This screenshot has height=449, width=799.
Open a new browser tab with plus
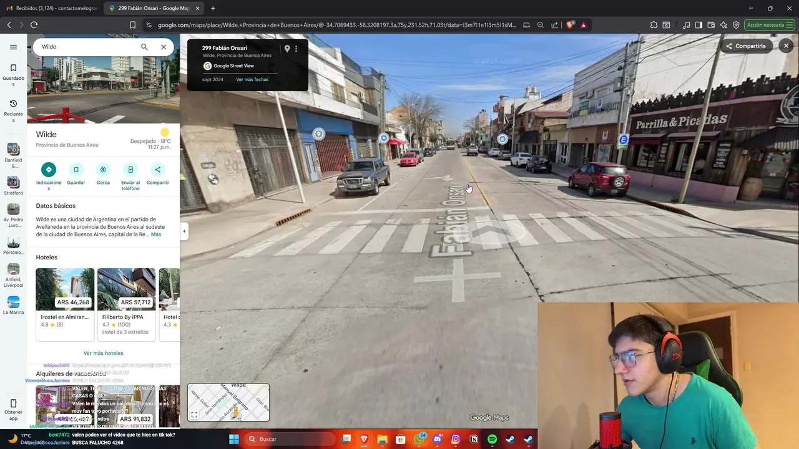click(213, 8)
